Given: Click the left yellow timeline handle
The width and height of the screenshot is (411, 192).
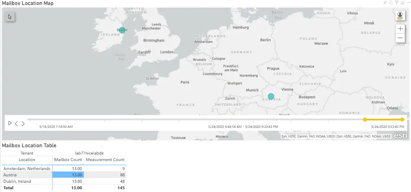Looking at the screenshot, I should click(365, 120).
